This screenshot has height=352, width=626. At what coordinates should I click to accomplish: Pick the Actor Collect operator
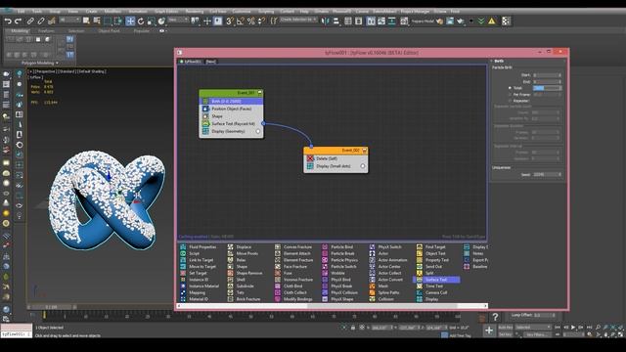click(389, 273)
